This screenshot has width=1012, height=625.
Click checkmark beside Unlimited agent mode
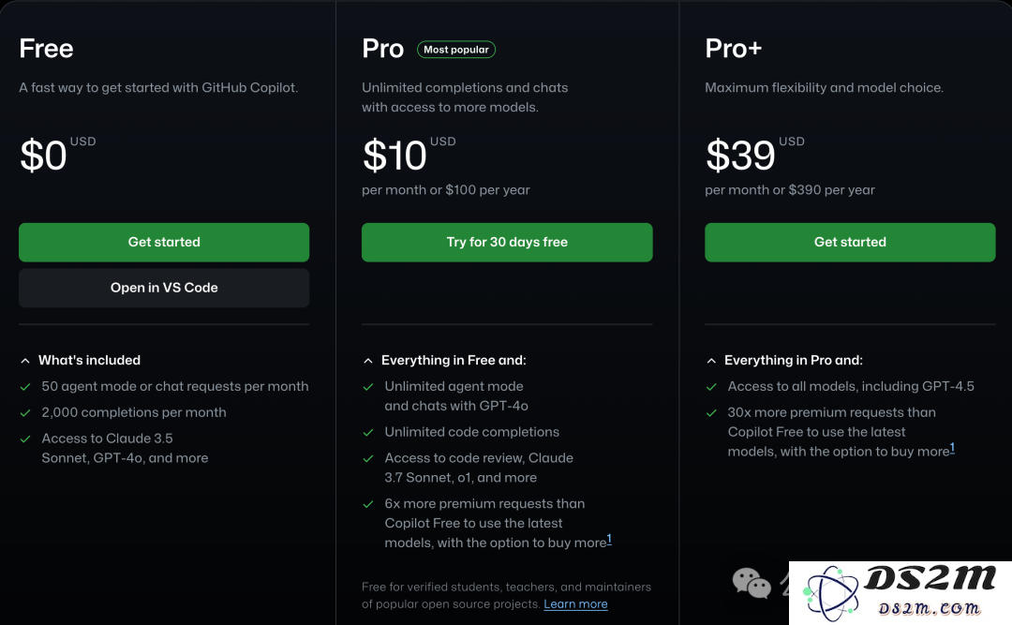click(x=368, y=387)
